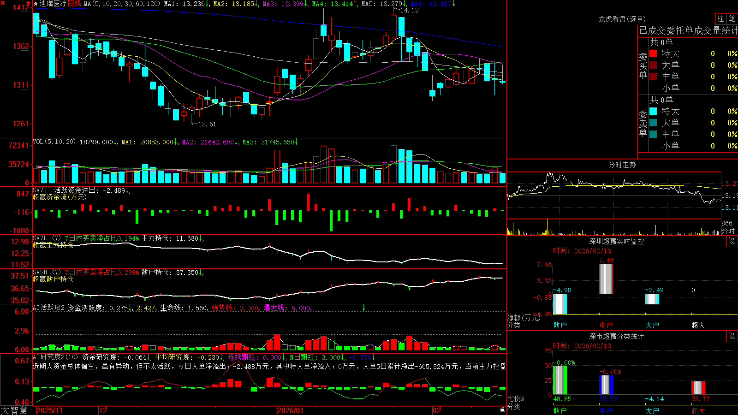The image size is (738, 415).
Task: Select the dark red 大单 buy swatch
Action: click(x=653, y=65)
